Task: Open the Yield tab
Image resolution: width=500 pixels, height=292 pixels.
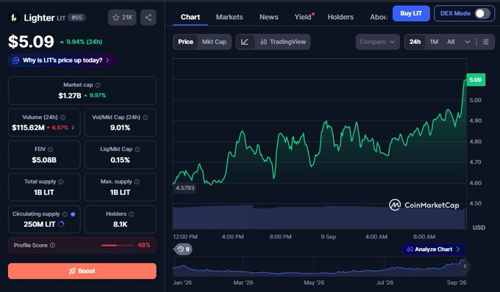Action: (x=303, y=17)
